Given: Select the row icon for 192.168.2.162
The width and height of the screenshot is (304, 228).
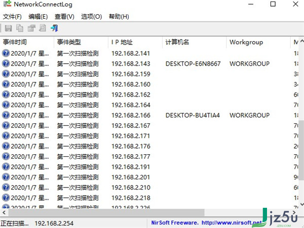Looking at the screenshot, I should click(6, 95).
